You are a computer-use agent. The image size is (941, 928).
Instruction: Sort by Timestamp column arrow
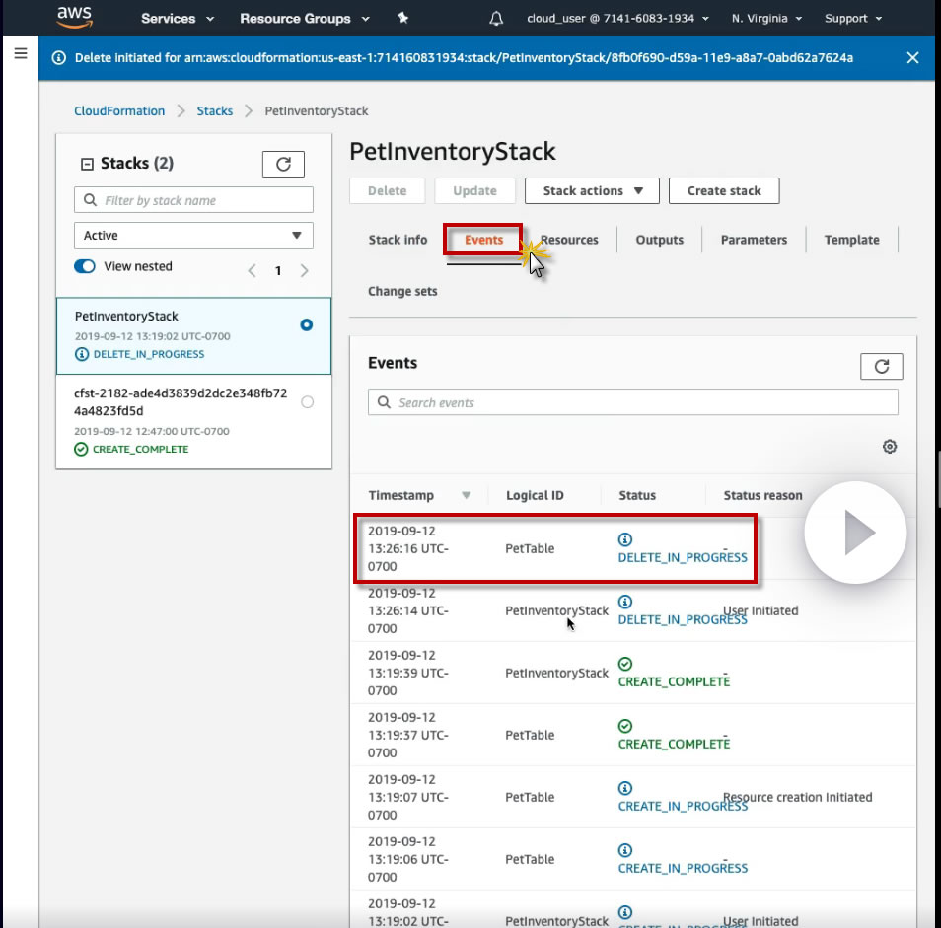(x=466, y=495)
